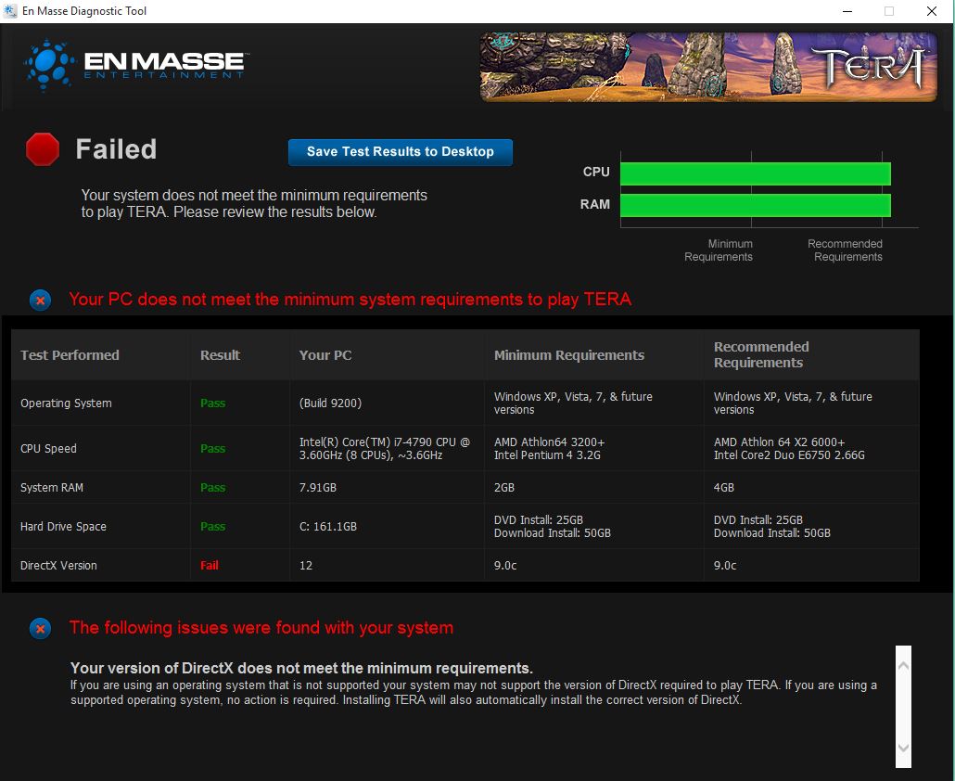The width and height of the screenshot is (955, 781).
Task: Click the green CPU performance bar
Action: coord(756,173)
